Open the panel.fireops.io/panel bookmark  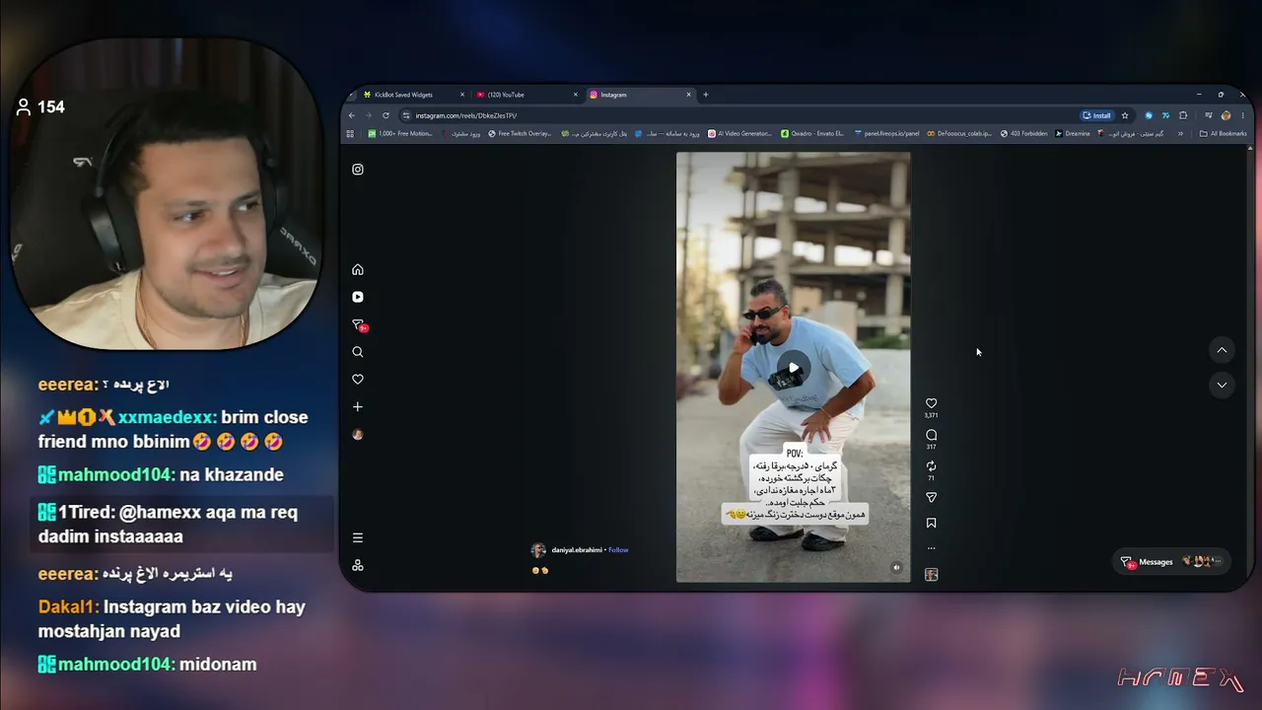pyautogui.click(x=886, y=134)
